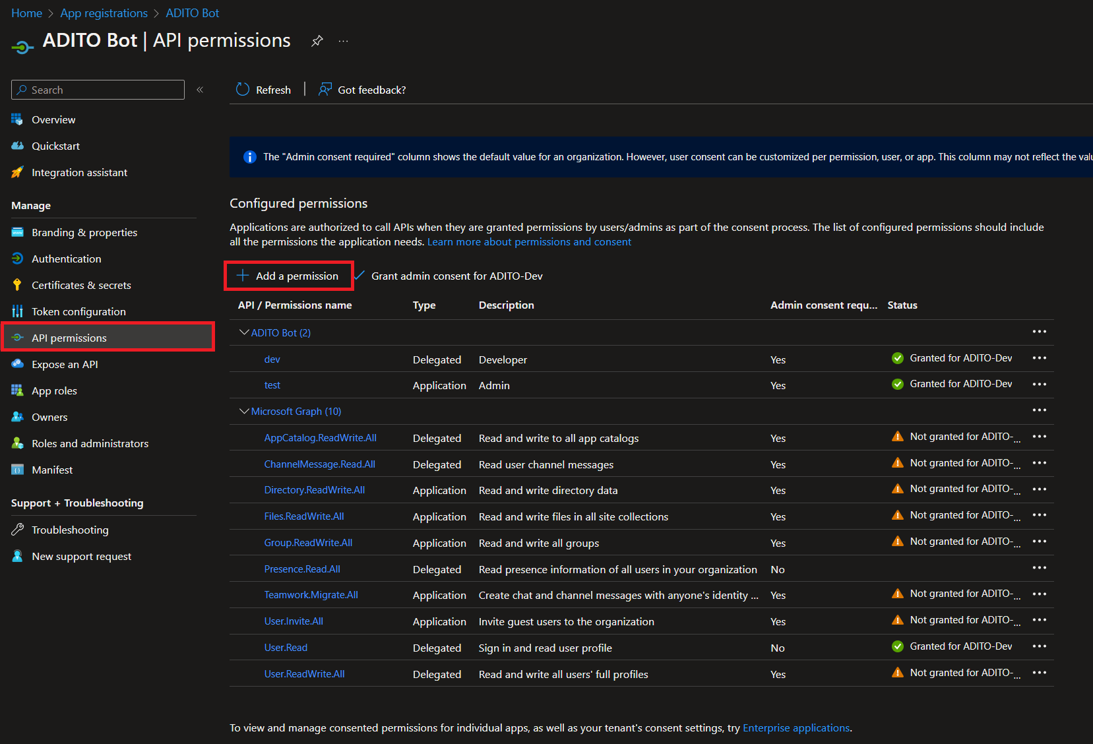1093x744 pixels.
Task: Click API / Permissions name column header
Action: [295, 305]
